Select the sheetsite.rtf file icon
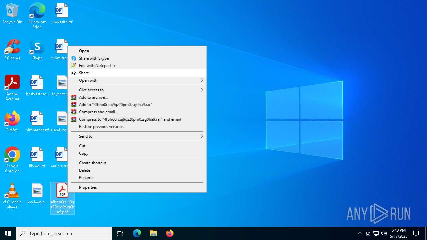This screenshot has height=240, width=427. (x=62, y=14)
